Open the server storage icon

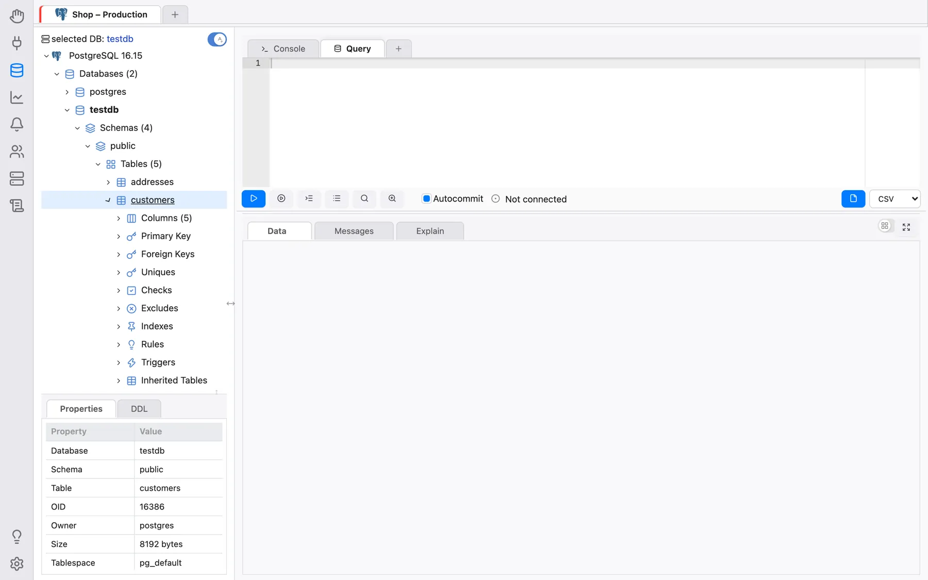[16, 178]
